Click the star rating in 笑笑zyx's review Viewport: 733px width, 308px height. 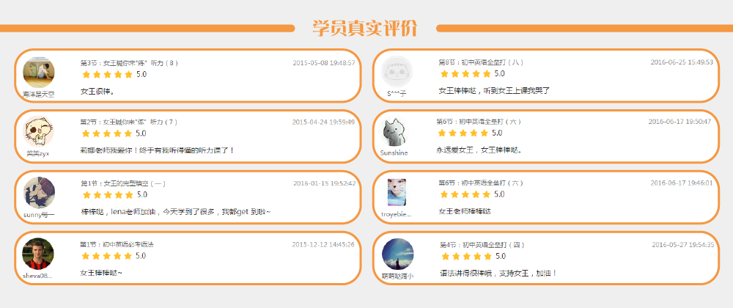[107, 133]
